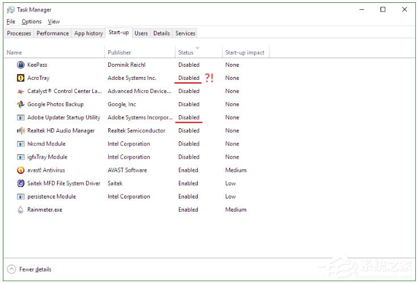Click publisher AVAST Software
The width and height of the screenshot is (417, 284).
(127, 170)
